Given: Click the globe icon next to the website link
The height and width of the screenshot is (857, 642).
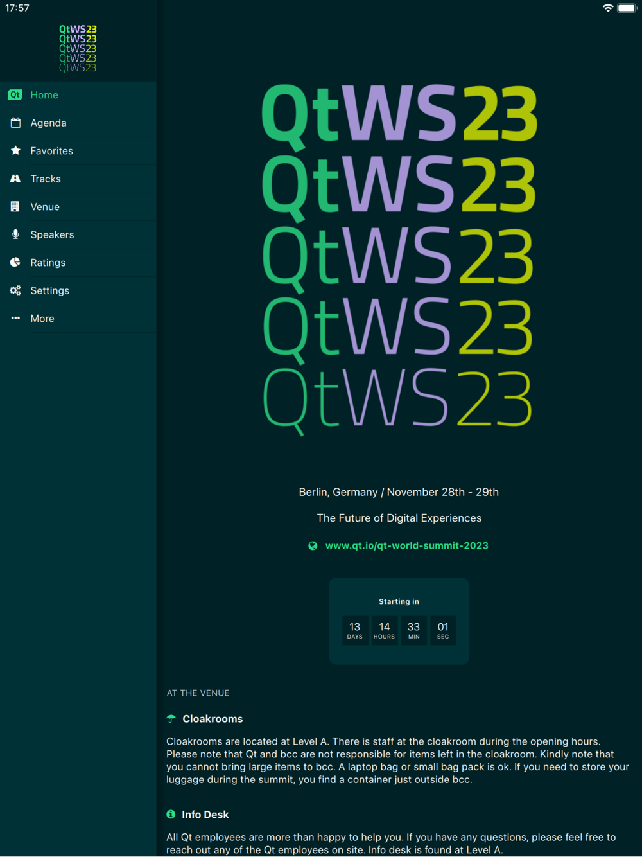Looking at the screenshot, I should click(x=313, y=545).
